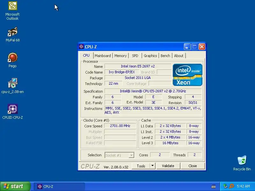Click the model value E
Image resolution: width=255 pixels, height=191 pixels.
click(153, 97)
